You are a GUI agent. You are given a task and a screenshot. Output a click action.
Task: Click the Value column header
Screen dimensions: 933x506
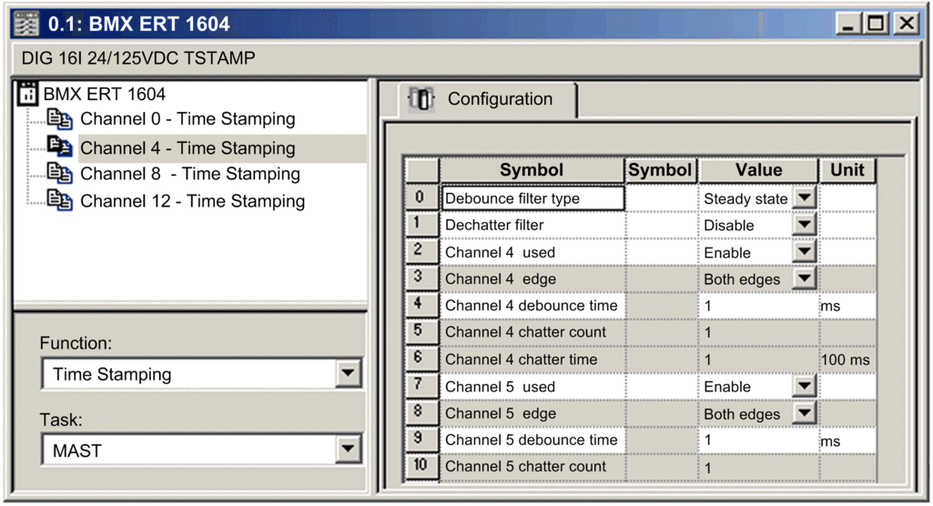click(x=758, y=170)
